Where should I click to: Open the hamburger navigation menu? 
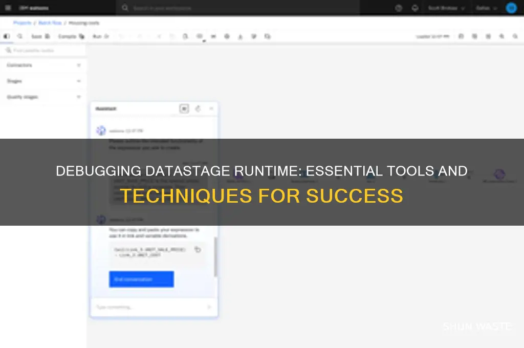(8, 8)
